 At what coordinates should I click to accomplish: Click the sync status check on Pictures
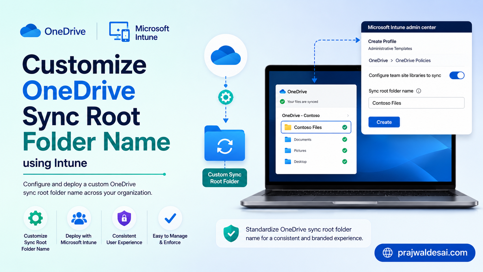(345, 150)
